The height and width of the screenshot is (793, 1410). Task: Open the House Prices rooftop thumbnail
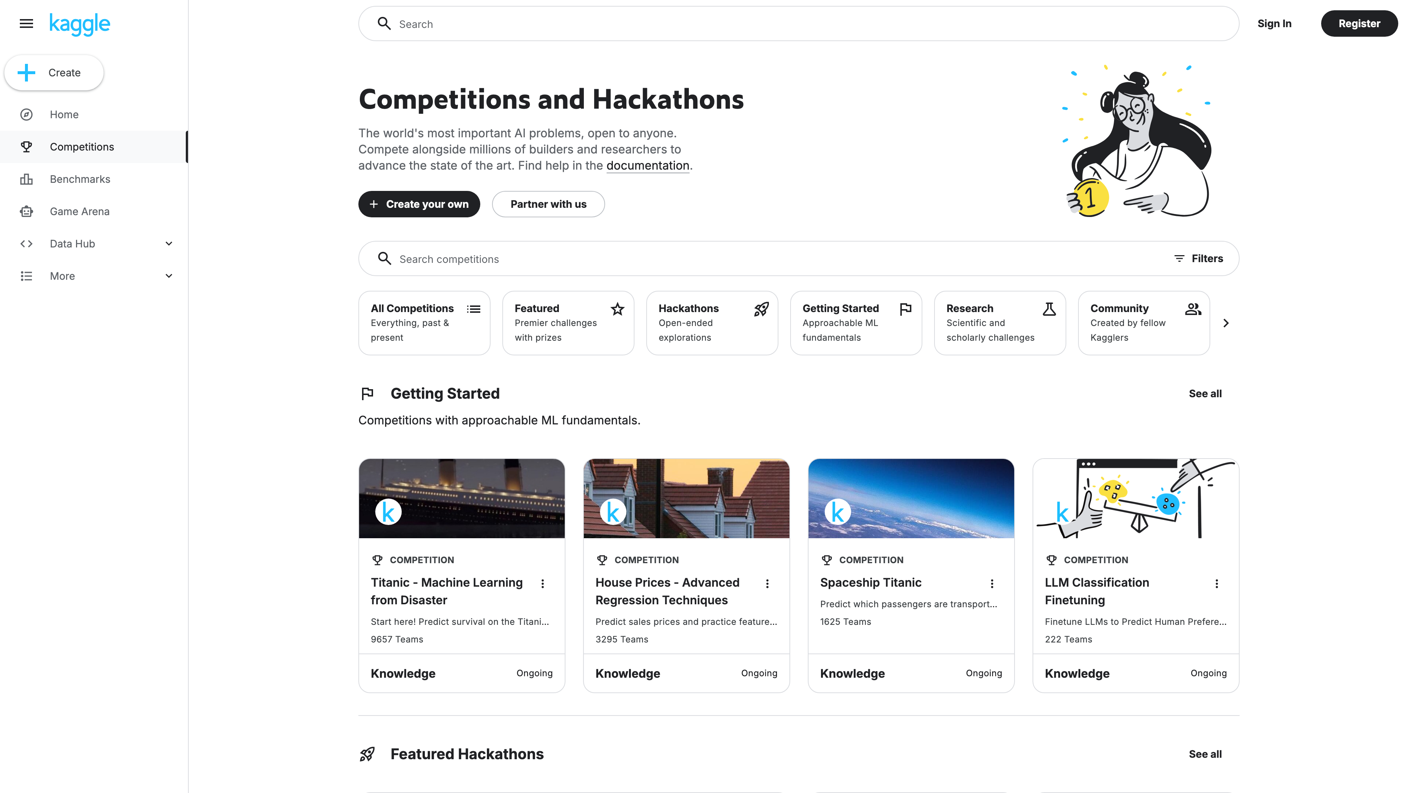click(x=686, y=498)
